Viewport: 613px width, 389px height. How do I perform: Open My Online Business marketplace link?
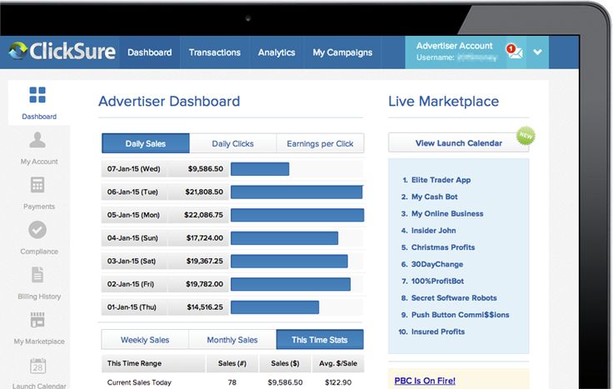click(447, 213)
